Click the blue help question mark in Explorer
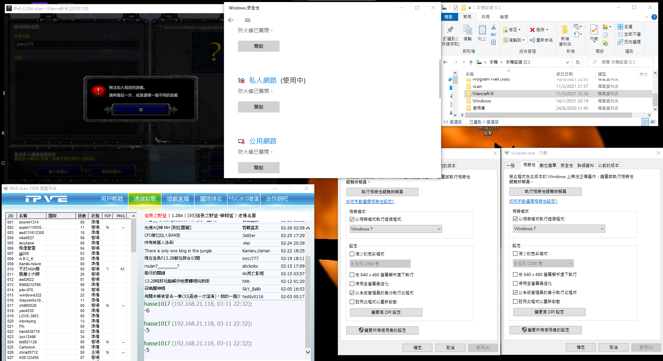The height and width of the screenshot is (361, 663). [654, 17]
